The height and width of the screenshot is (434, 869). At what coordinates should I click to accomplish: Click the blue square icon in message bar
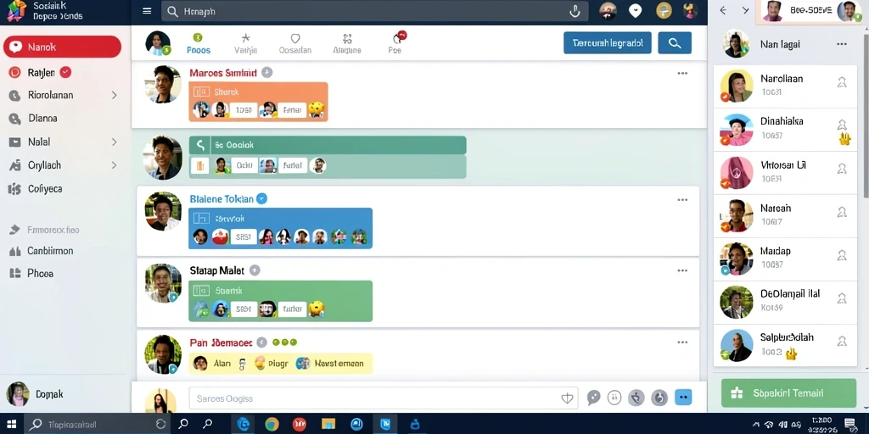click(683, 397)
